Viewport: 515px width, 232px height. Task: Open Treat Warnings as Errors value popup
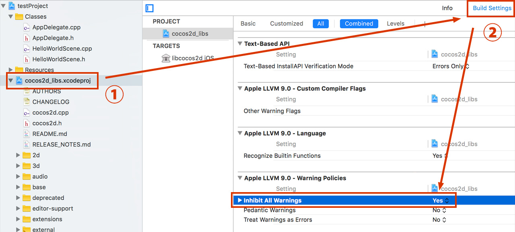tap(439, 220)
